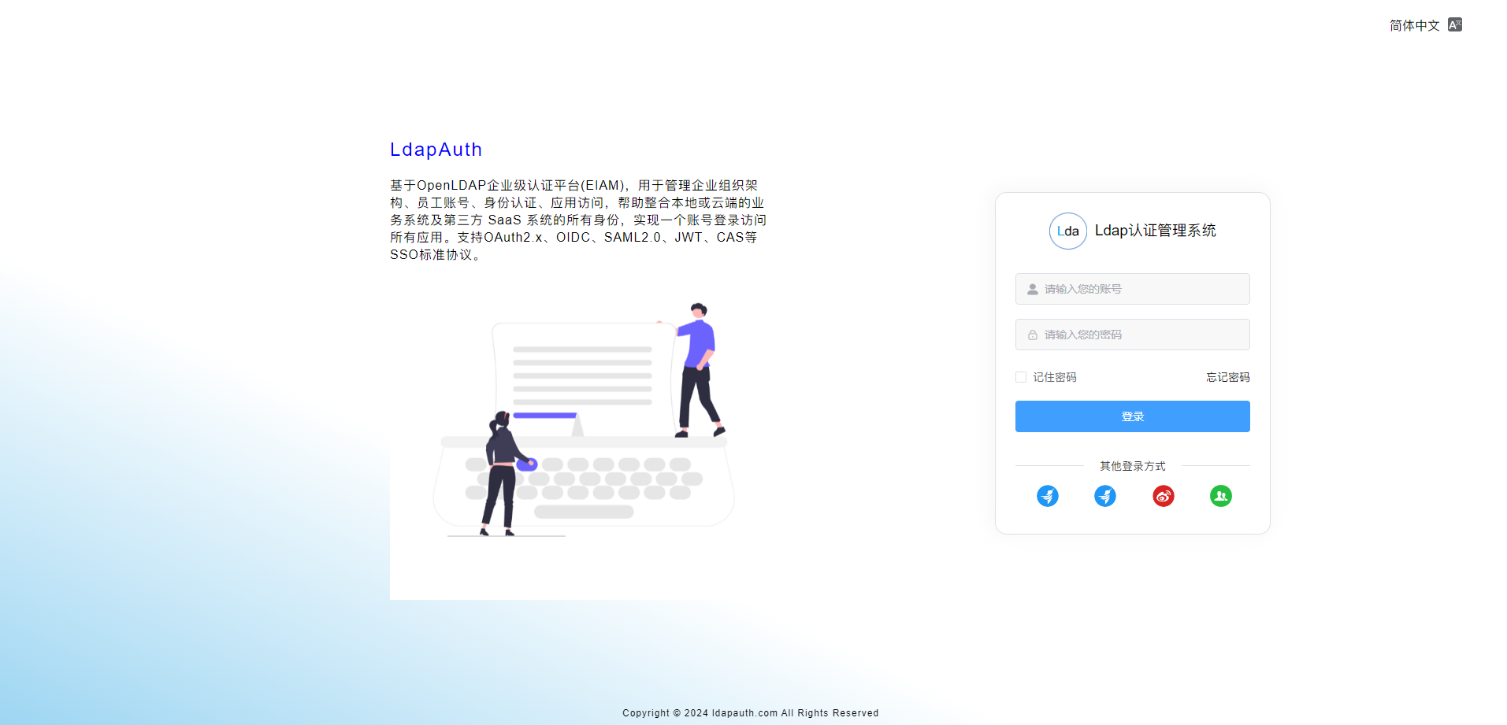
Task: Open the 忘记密码 link
Action: 1227,377
